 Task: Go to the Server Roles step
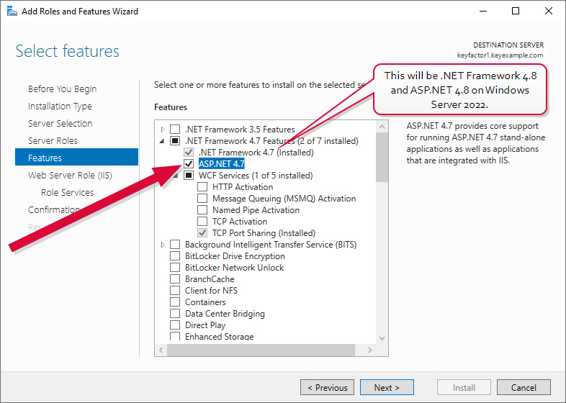click(53, 140)
